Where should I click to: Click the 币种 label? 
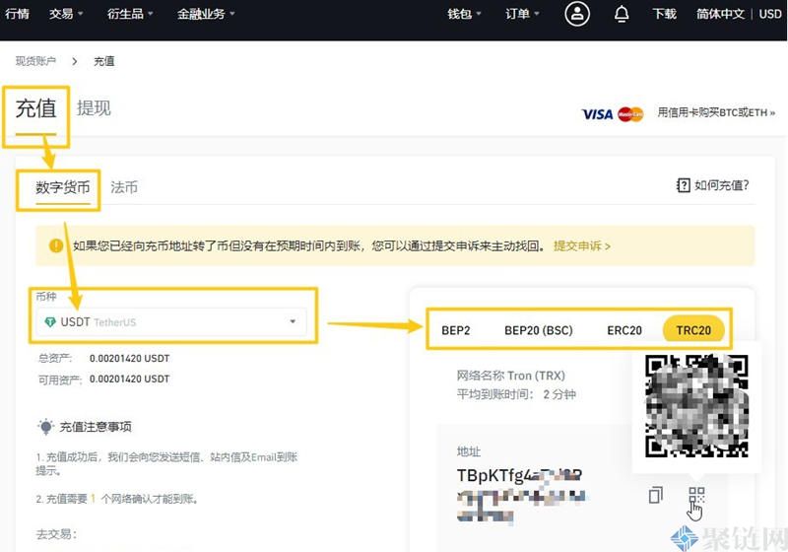(x=45, y=297)
